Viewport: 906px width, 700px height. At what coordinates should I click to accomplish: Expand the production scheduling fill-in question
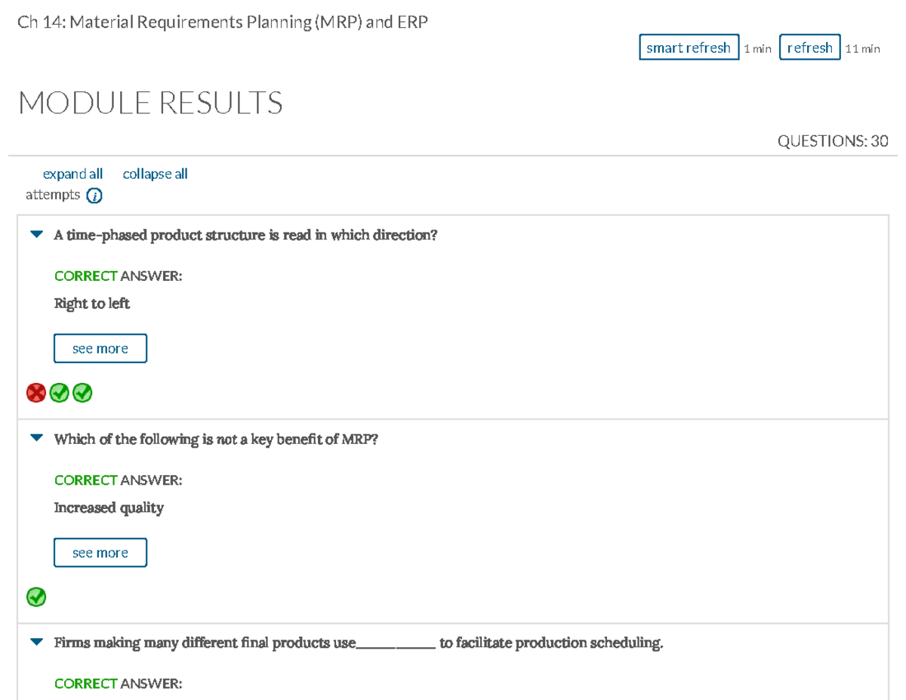click(x=35, y=641)
